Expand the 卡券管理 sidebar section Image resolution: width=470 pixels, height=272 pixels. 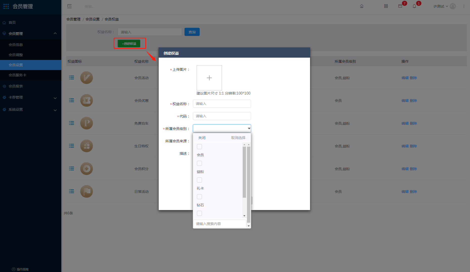point(55,98)
